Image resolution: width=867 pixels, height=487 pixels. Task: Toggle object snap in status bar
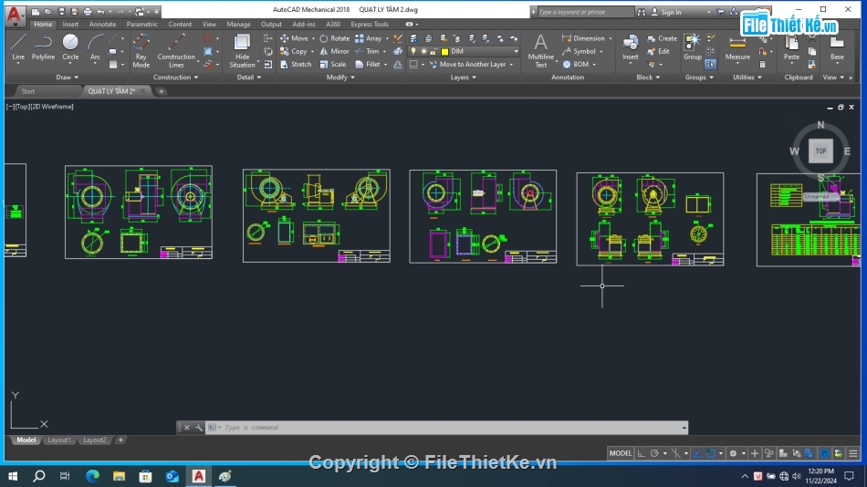(x=711, y=453)
